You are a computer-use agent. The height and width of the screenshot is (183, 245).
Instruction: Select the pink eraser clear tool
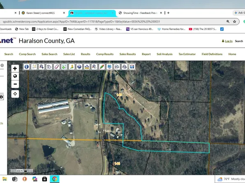click(57, 67)
